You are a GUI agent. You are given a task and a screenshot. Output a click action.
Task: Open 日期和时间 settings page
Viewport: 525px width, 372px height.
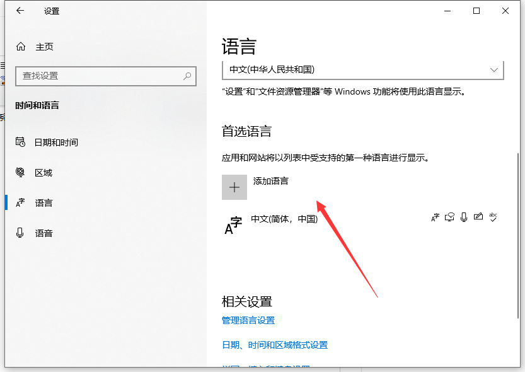click(x=56, y=142)
